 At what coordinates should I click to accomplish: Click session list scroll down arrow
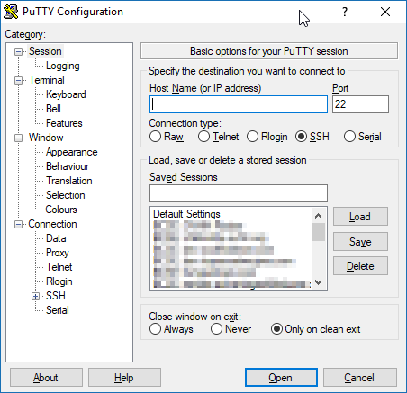(x=318, y=282)
